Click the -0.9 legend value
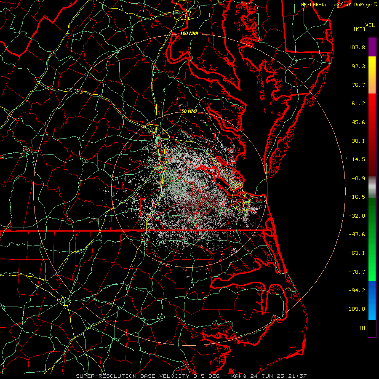The image size is (379, 379). [358, 179]
